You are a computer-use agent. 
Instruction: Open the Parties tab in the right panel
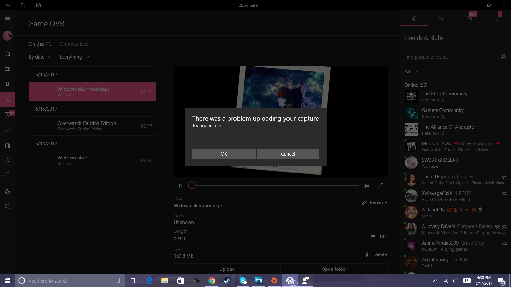442,18
